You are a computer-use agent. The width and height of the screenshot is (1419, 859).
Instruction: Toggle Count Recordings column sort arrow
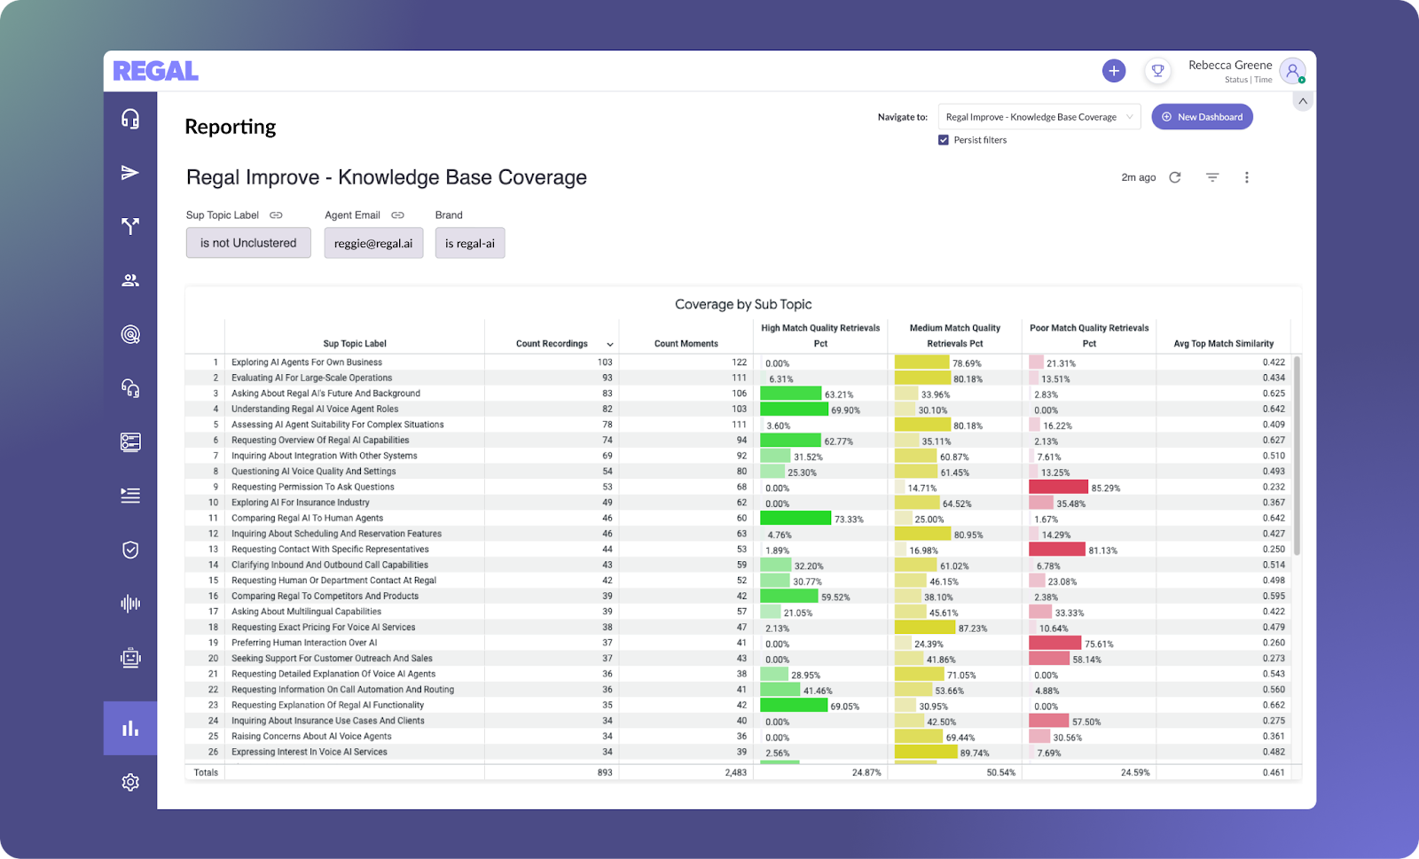610,344
